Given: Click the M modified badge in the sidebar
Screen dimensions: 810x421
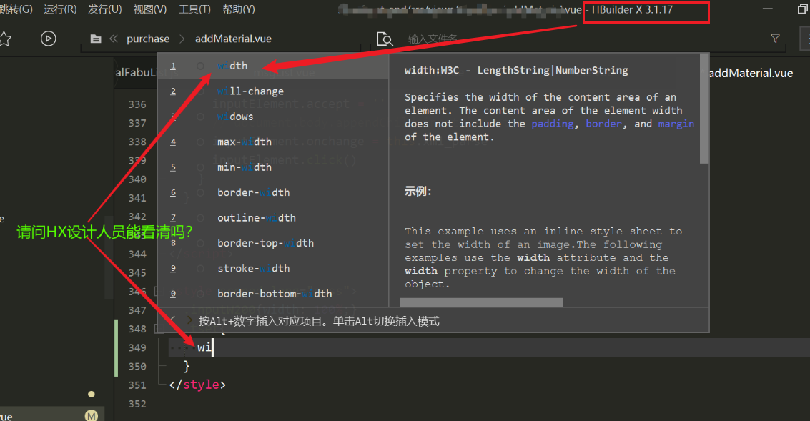Looking at the screenshot, I should coord(92,416).
